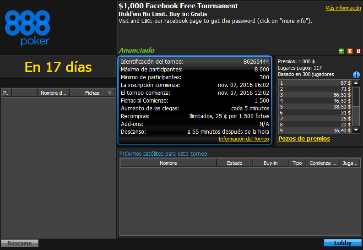363x250 pixels.
Task: Click the Búscame button
Action: click(19, 243)
